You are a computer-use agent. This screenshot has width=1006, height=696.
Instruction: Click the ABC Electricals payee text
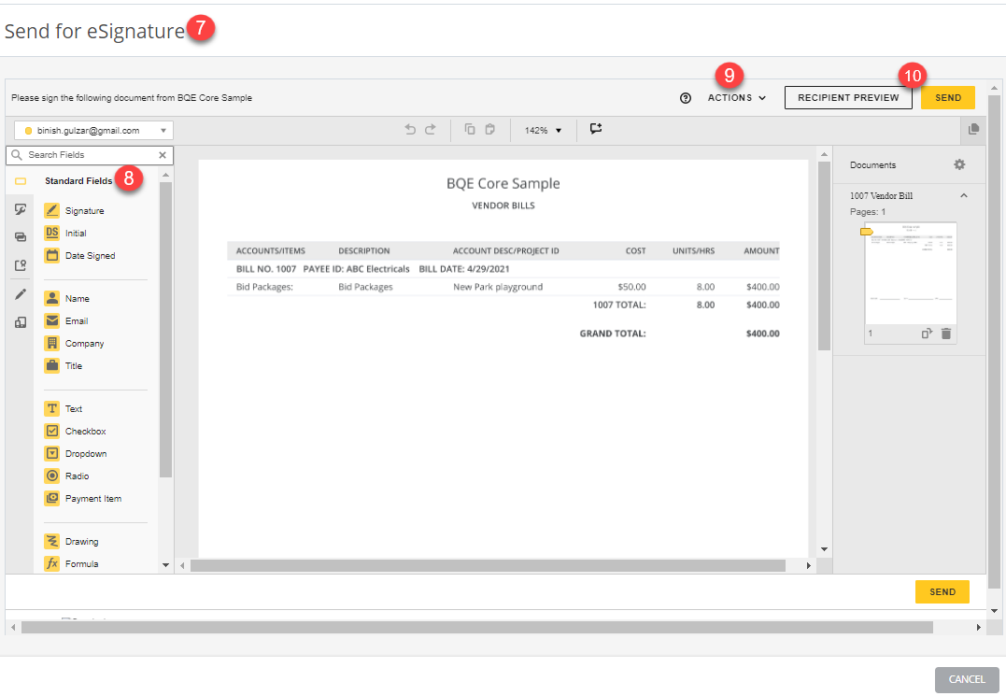pyautogui.click(x=378, y=269)
